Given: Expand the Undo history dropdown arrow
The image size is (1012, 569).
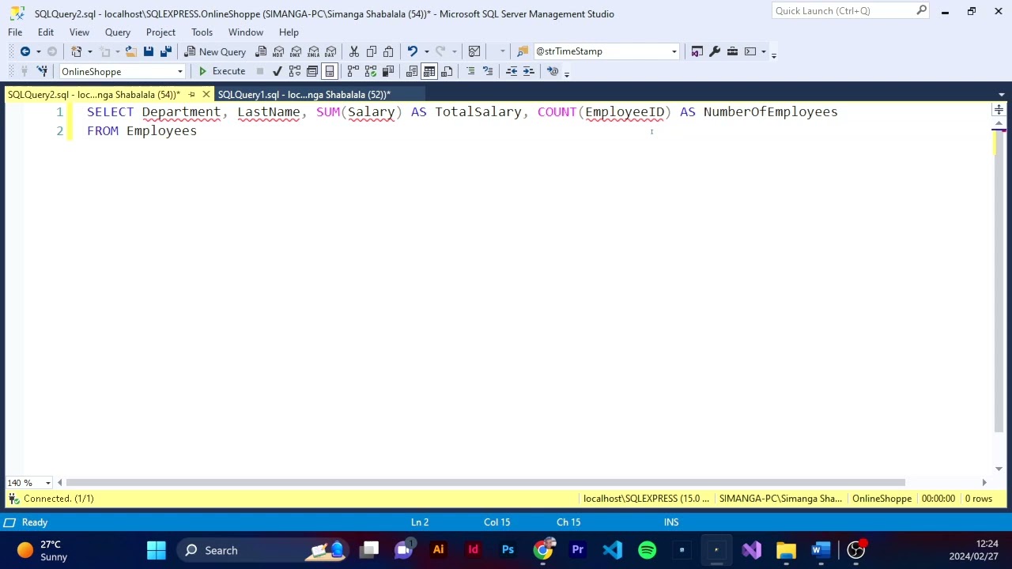Looking at the screenshot, I should (x=426, y=51).
